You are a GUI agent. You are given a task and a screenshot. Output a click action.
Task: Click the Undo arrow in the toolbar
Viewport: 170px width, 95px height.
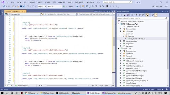click(x=28, y=6)
